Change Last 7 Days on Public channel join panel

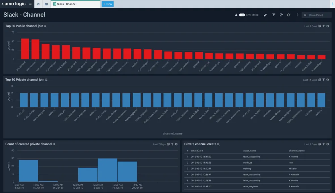(311, 26)
